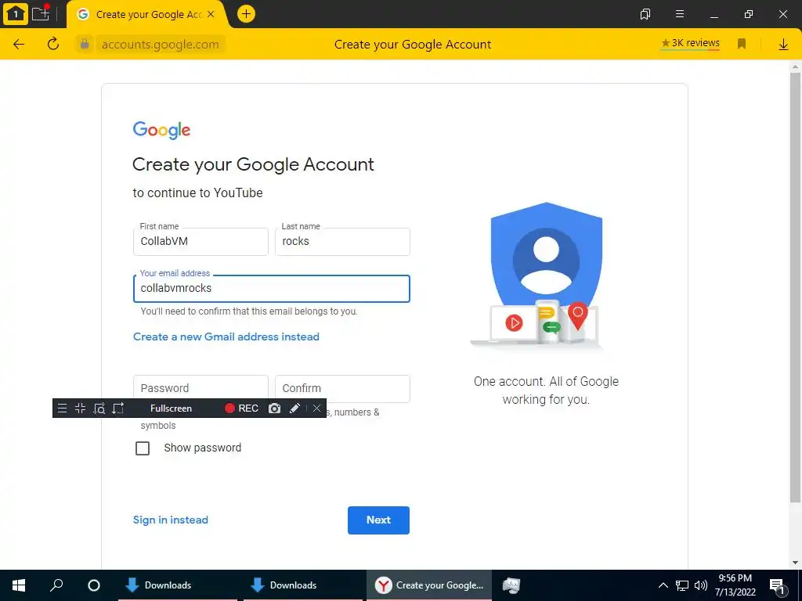802x601 pixels.
Task: Click the recorder shrink/collapse arrows icon
Action: [81, 408]
